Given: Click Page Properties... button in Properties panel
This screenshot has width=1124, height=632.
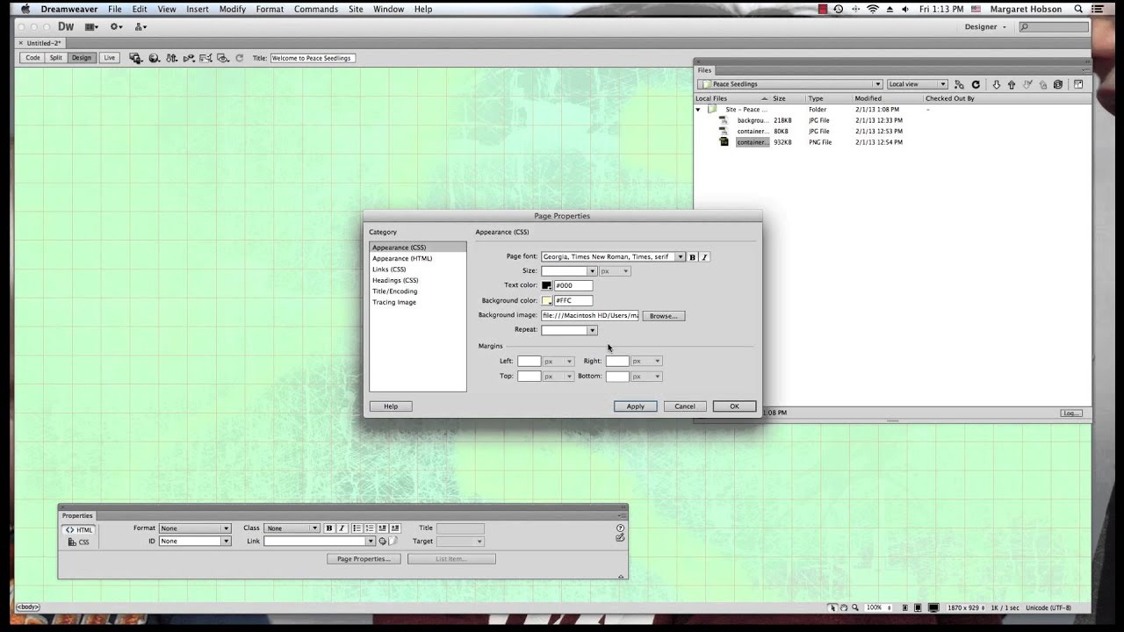Looking at the screenshot, I should tap(364, 559).
